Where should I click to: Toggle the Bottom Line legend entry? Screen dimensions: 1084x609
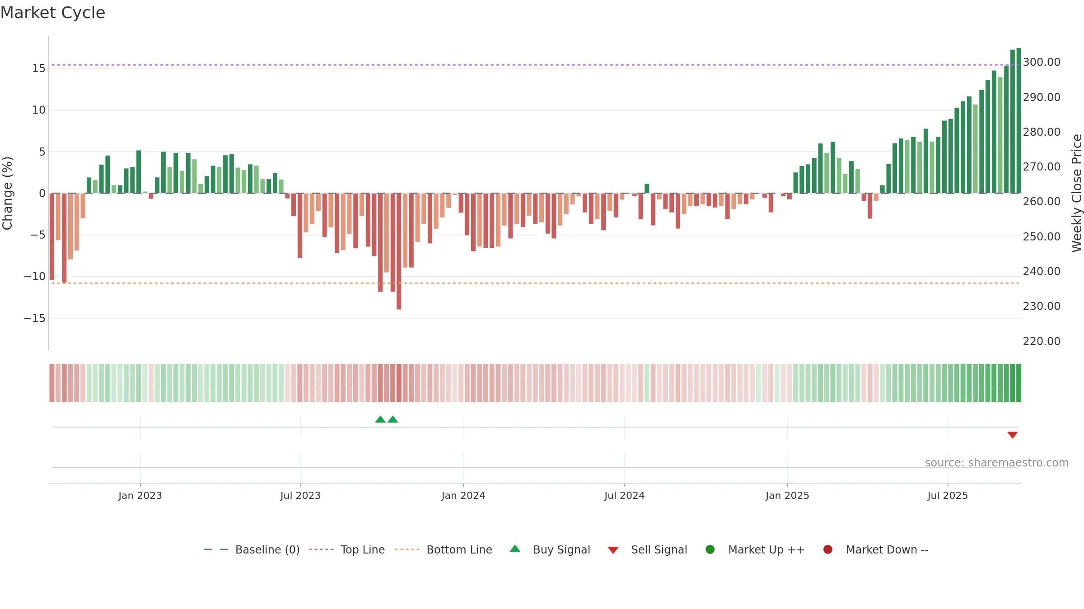(443, 549)
